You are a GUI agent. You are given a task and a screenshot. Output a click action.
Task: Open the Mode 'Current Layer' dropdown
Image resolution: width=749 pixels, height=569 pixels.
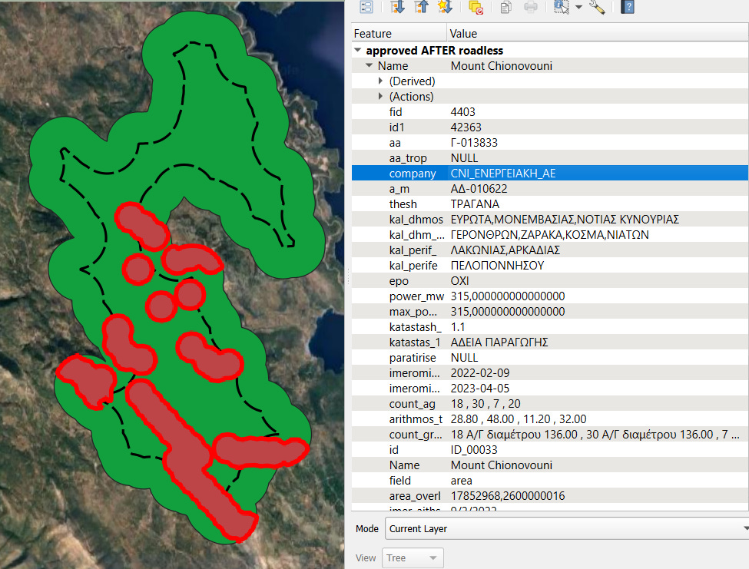pyautogui.click(x=566, y=529)
